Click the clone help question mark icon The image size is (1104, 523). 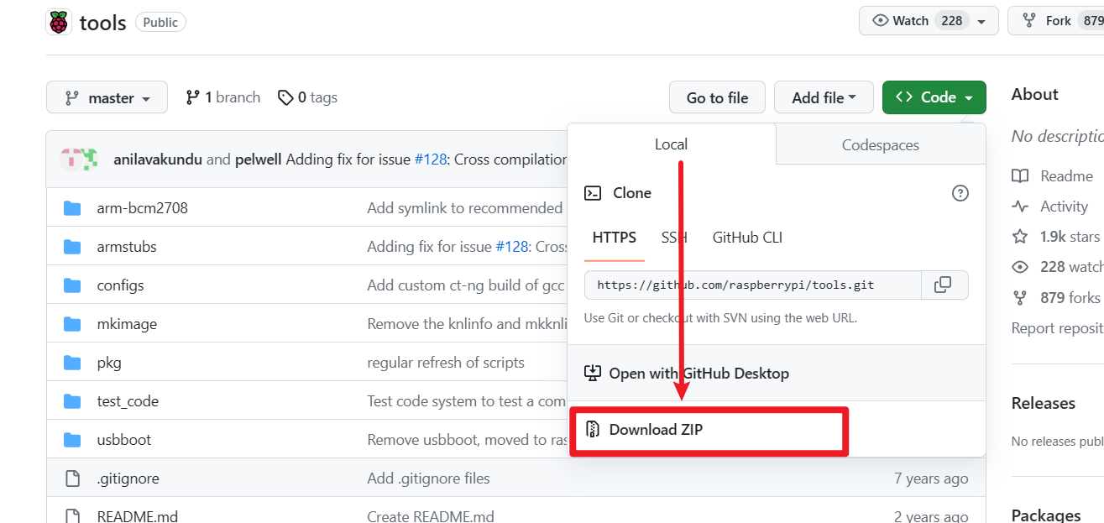(960, 193)
